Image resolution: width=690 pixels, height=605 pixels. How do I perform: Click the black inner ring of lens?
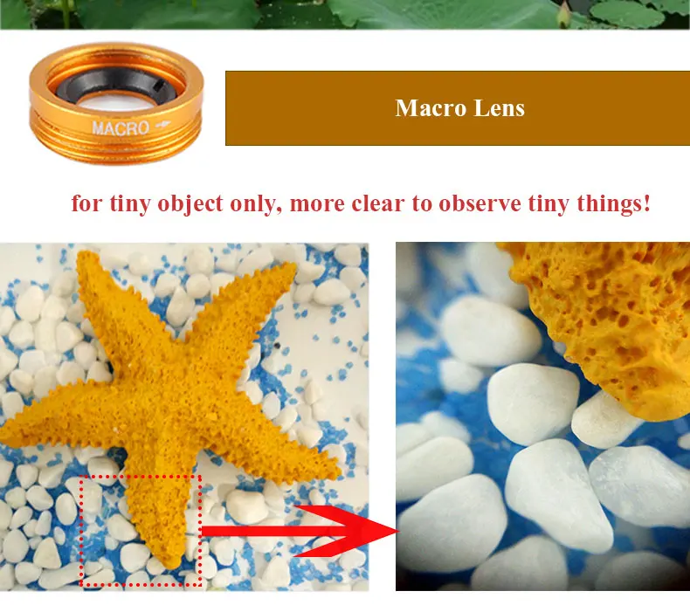(x=115, y=84)
